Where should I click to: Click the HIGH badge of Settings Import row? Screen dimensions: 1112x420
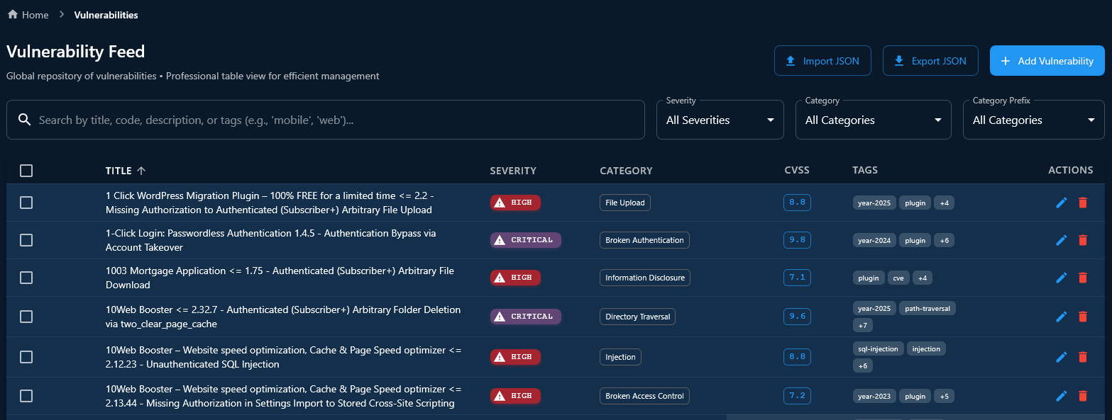point(515,396)
